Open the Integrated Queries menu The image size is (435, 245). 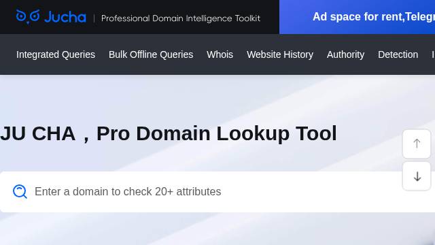56,54
